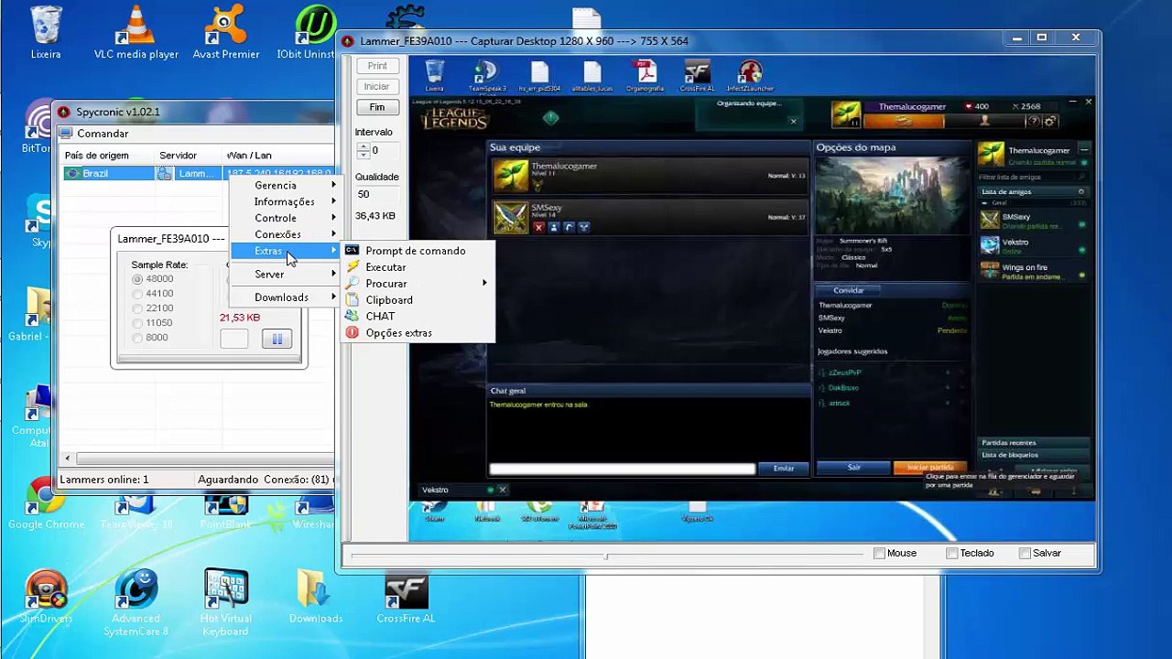Enable the Teclado checkbox
This screenshot has width=1172, height=659.
pos(952,553)
